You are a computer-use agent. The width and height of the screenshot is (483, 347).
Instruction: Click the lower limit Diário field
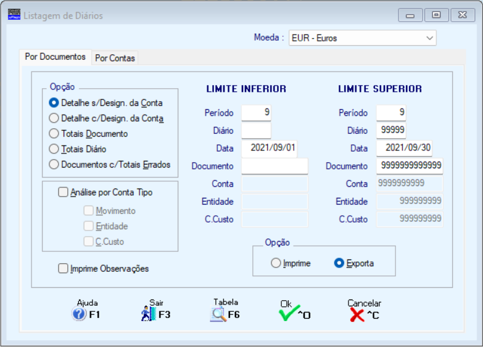tap(256, 131)
